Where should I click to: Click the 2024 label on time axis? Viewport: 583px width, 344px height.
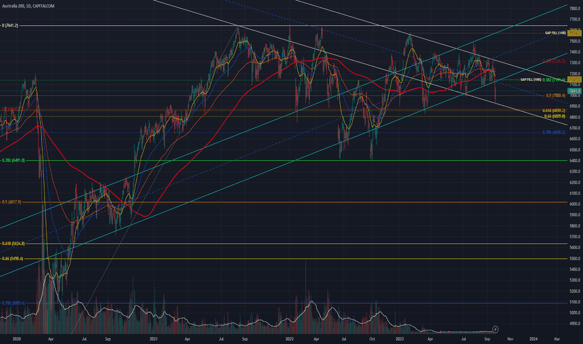pos(534,339)
